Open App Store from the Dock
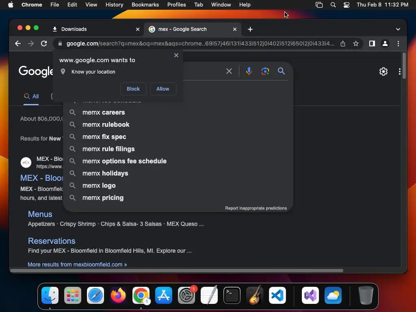 pyautogui.click(x=164, y=295)
